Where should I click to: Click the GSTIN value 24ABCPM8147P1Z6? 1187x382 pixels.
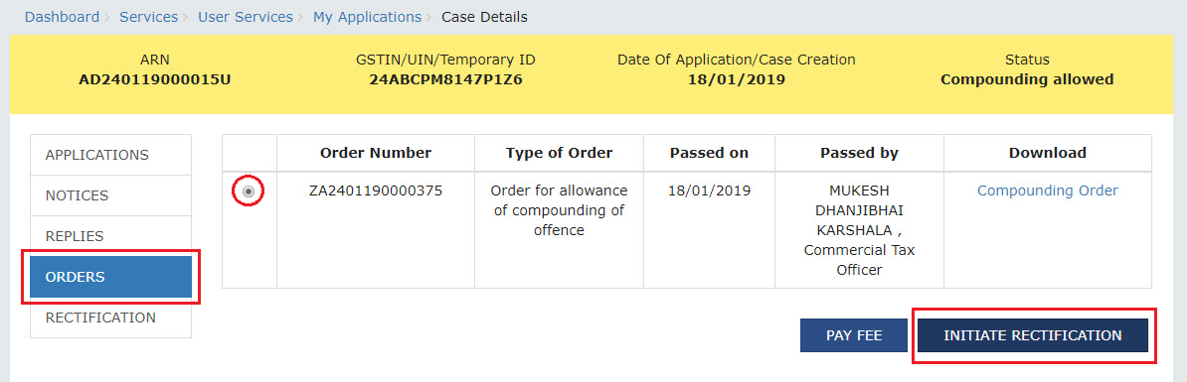445,79
